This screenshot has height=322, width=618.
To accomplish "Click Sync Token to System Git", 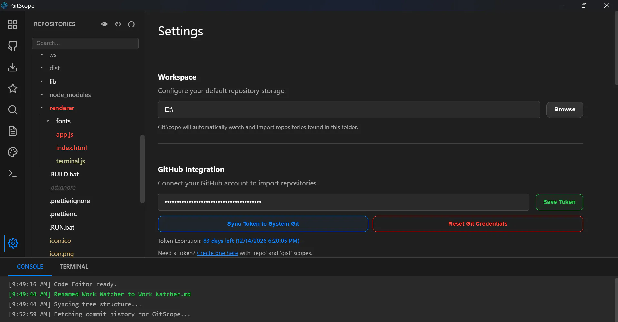I will click(x=263, y=224).
